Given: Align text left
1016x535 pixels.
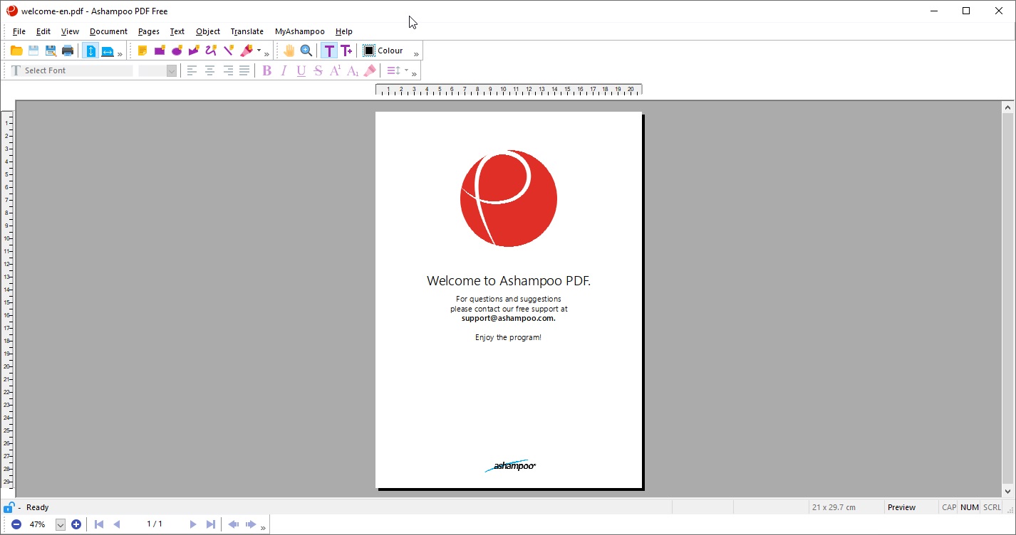Looking at the screenshot, I should pyautogui.click(x=192, y=70).
